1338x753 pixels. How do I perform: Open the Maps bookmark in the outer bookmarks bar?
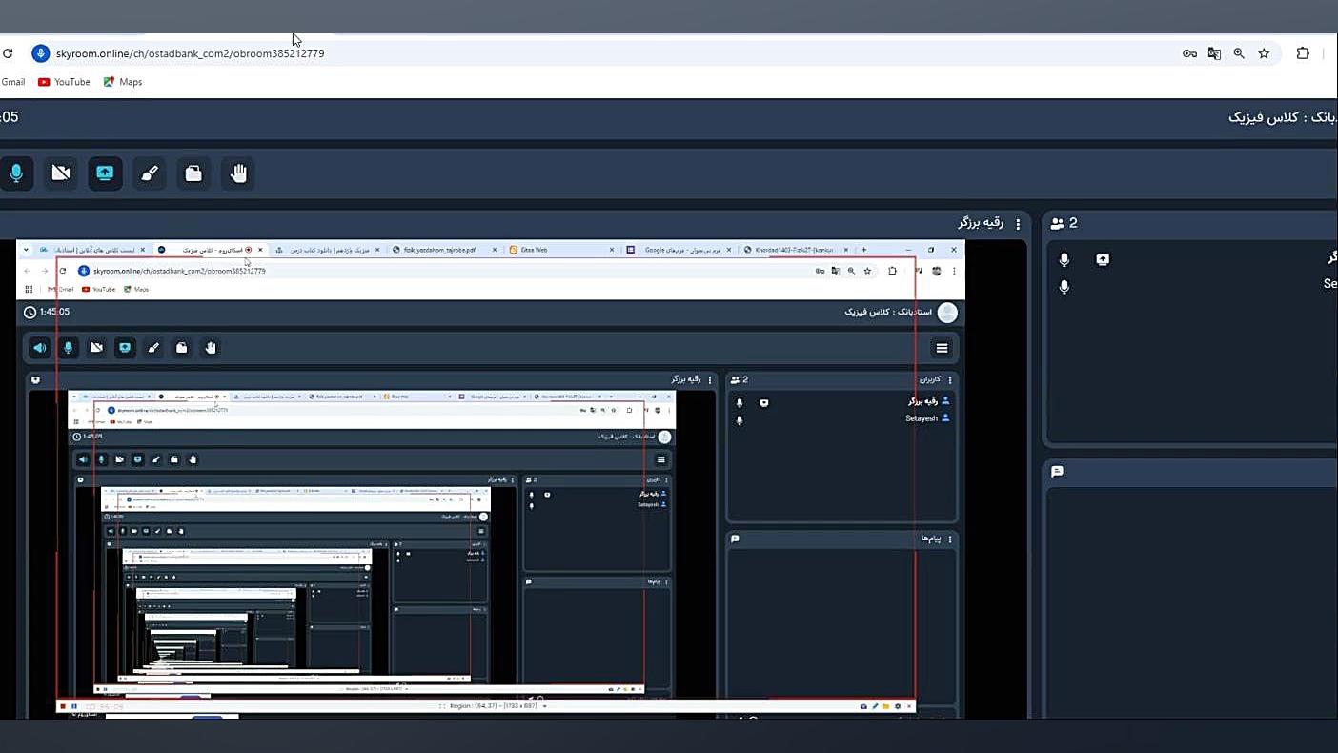click(123, 82)
